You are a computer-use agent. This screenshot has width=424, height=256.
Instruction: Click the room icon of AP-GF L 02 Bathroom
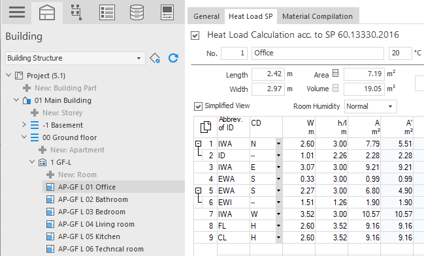pyautogui.click(x=50, y=199)
